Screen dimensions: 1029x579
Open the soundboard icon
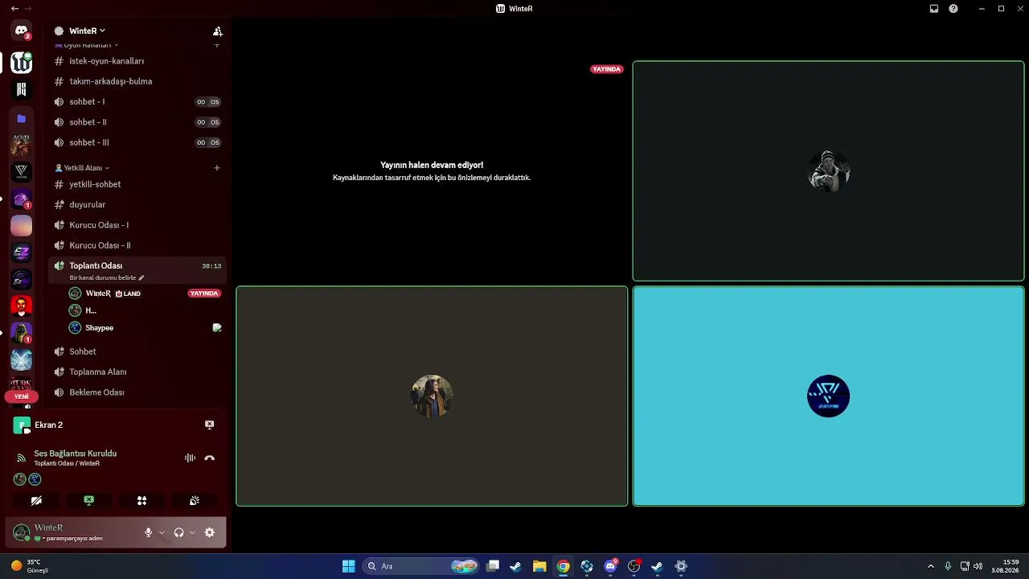(195, 500)
